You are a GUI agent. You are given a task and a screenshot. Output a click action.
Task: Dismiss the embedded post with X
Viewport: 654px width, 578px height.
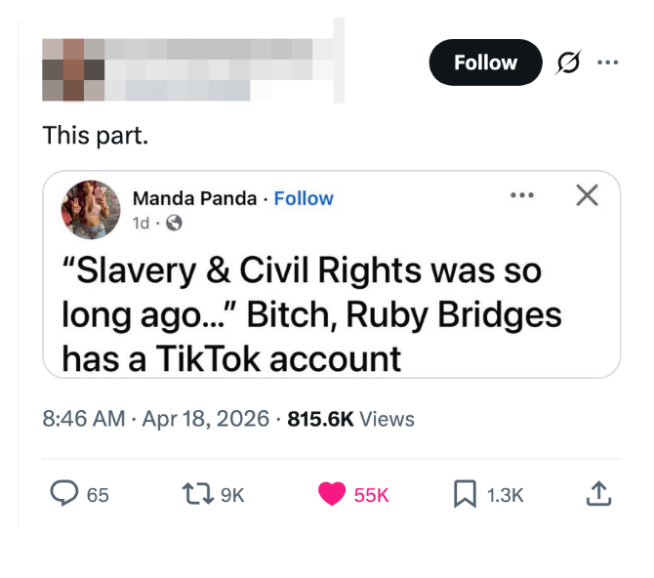point(586,195)
